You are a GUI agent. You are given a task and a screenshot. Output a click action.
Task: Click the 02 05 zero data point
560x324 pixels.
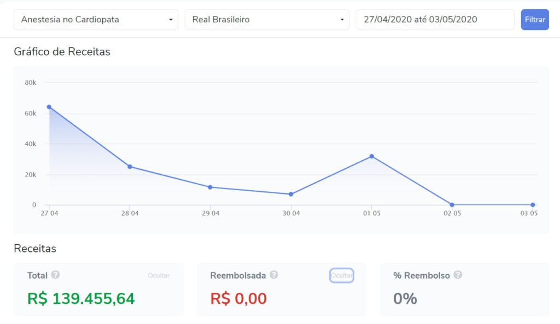point(452,205)
